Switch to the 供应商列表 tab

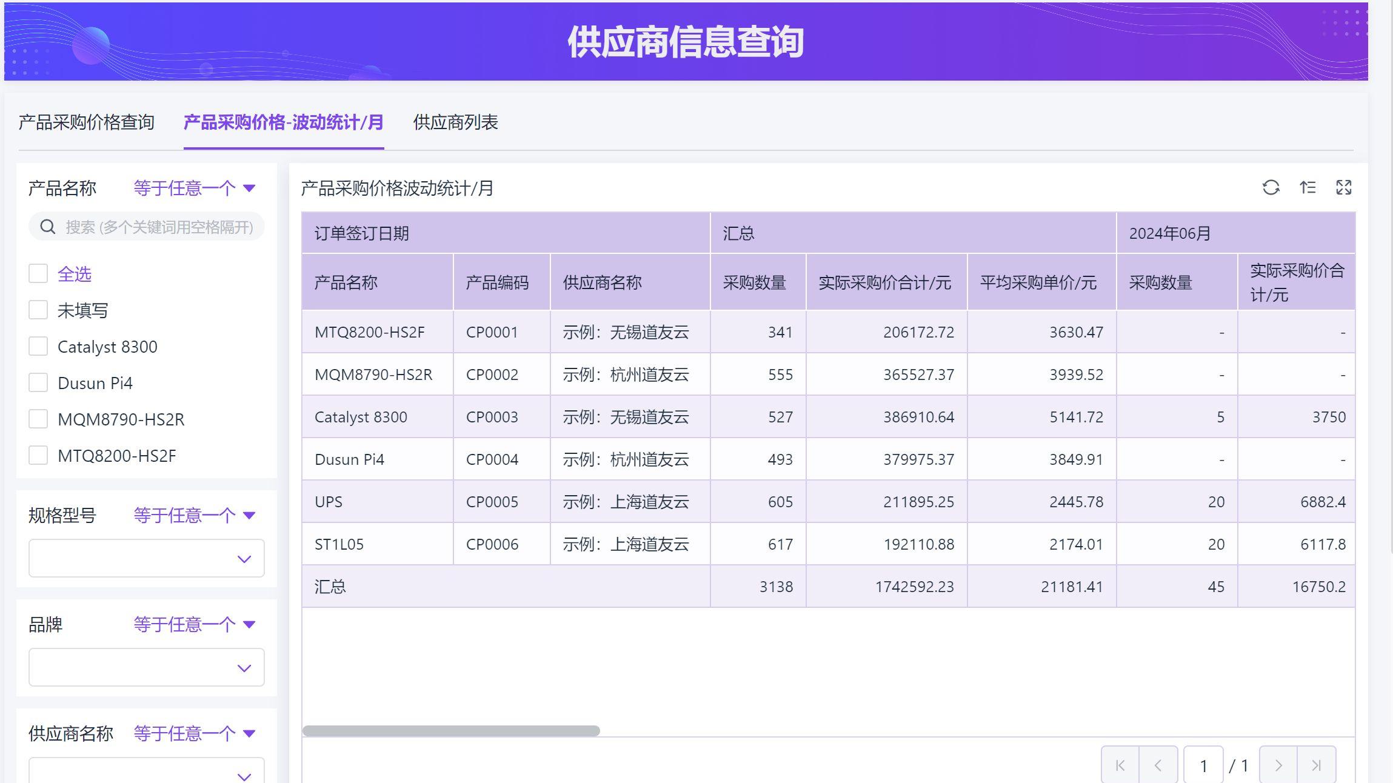pyautogui.click(x=456, y=122)
